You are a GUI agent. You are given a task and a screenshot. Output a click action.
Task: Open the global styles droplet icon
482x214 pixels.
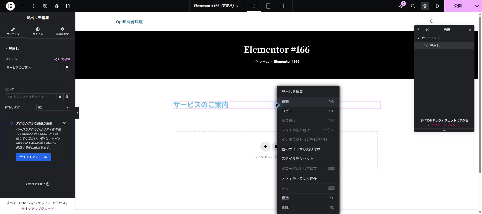click(x=57, y=6)
